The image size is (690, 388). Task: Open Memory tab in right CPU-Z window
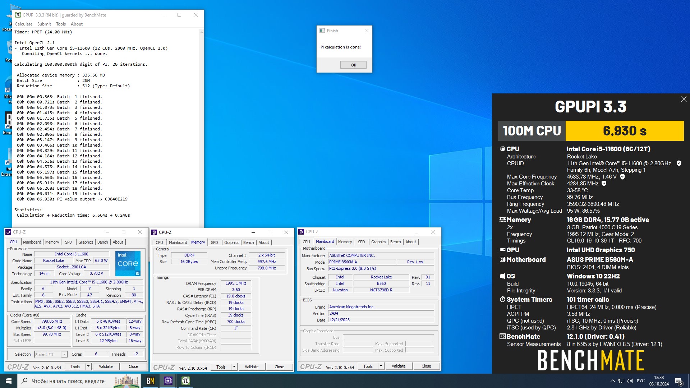click(345, 242)
